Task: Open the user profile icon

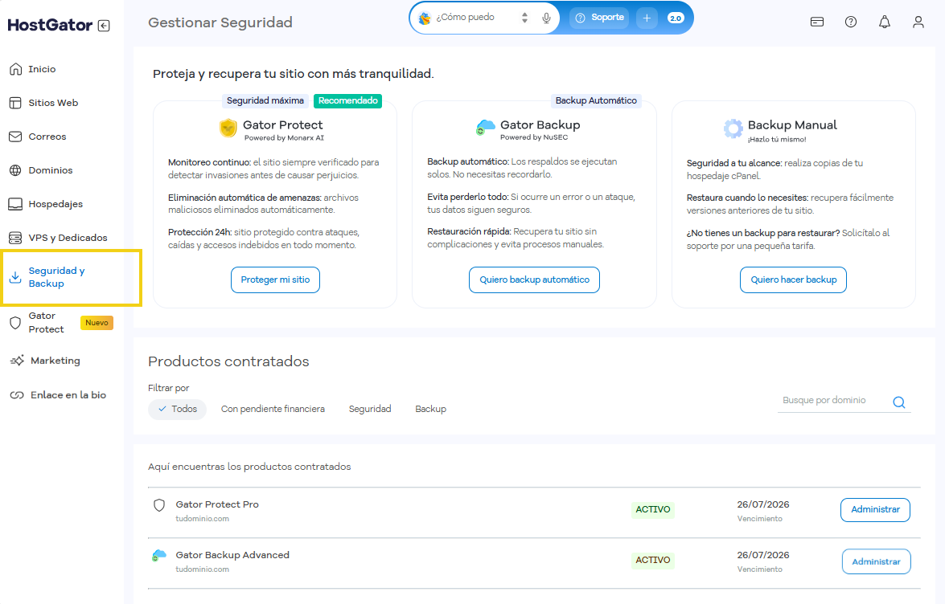Action: point(918,22)
